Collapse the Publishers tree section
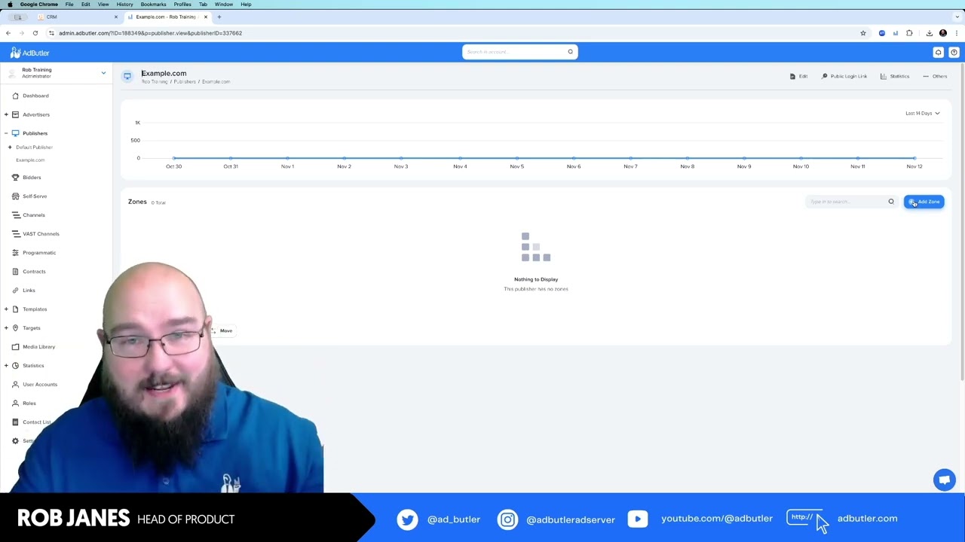 tap(6, 133)
